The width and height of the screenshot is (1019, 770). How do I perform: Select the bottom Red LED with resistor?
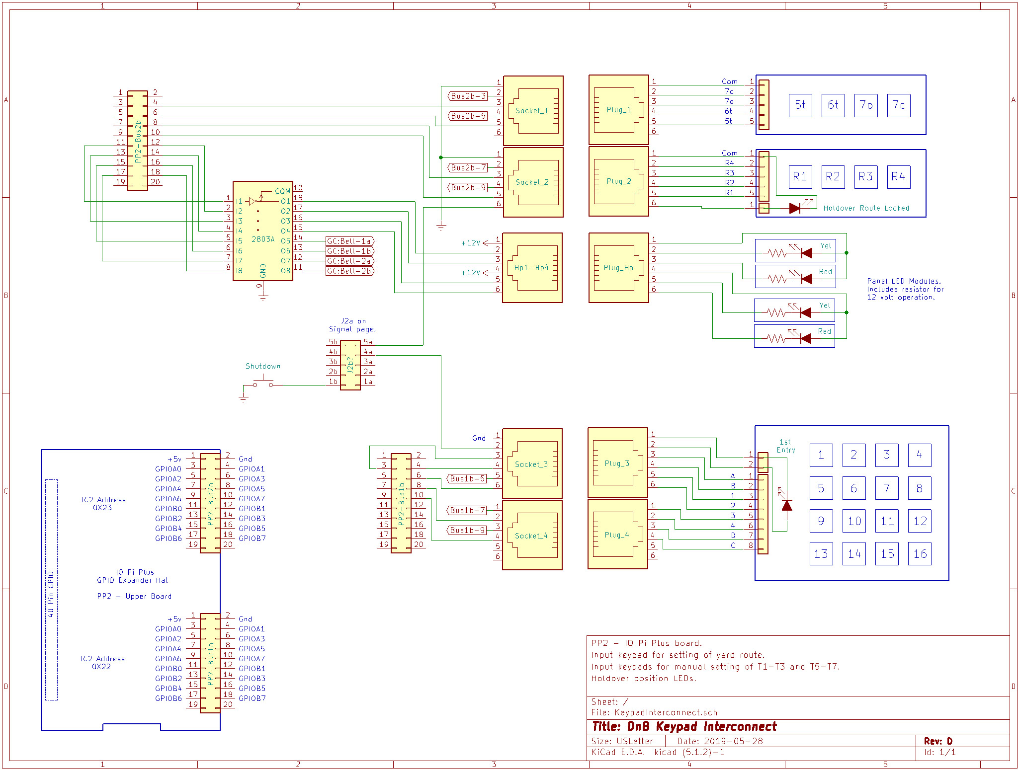(x=794, y=336)
